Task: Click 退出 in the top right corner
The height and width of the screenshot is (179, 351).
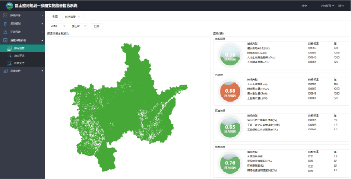Action: 341,6
